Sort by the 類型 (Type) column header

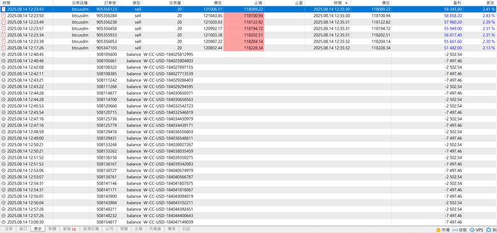point(131,3)
